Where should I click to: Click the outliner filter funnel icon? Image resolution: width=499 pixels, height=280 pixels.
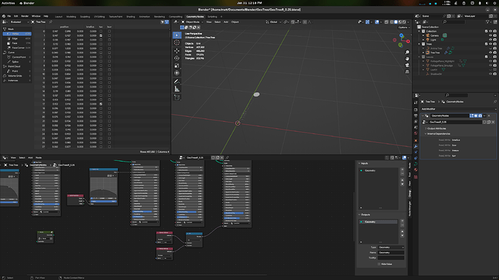coord(487,22)
